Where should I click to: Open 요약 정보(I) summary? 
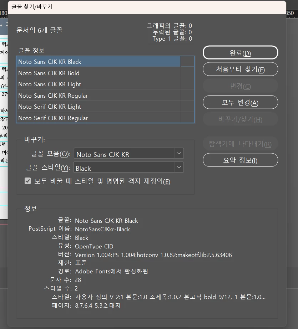[x=240, y=160]
